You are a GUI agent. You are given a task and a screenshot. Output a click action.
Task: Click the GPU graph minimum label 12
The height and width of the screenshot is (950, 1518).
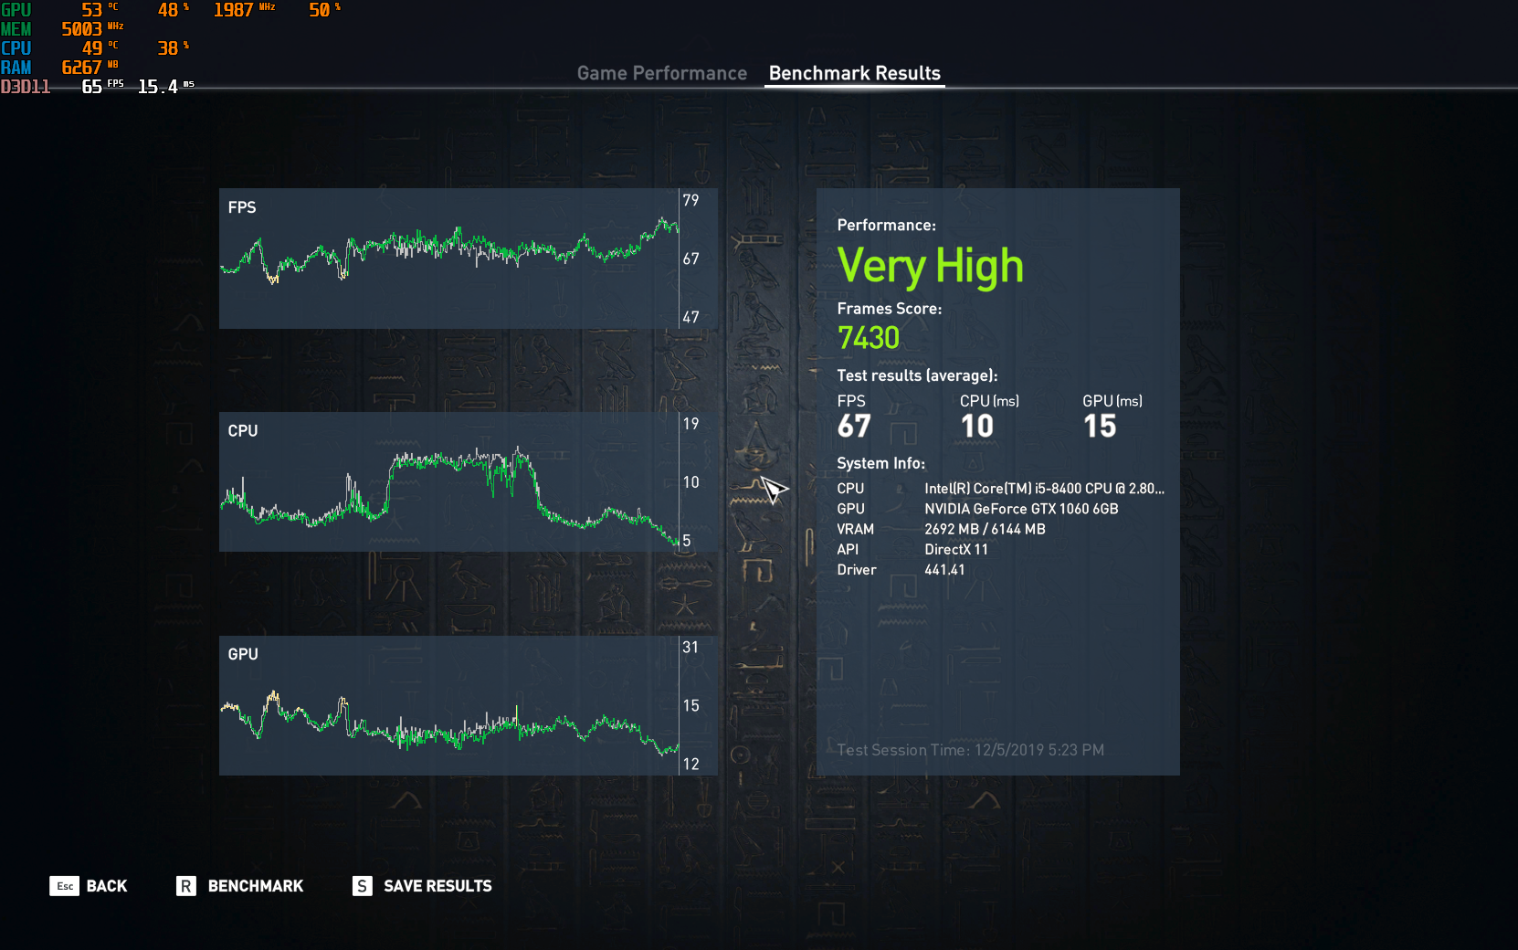tap(690, 765)
